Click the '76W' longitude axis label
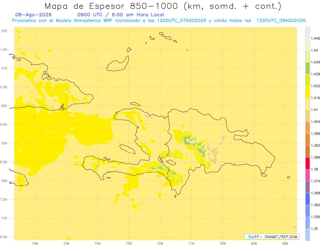 pyautogui.click(x=35, y=243)
